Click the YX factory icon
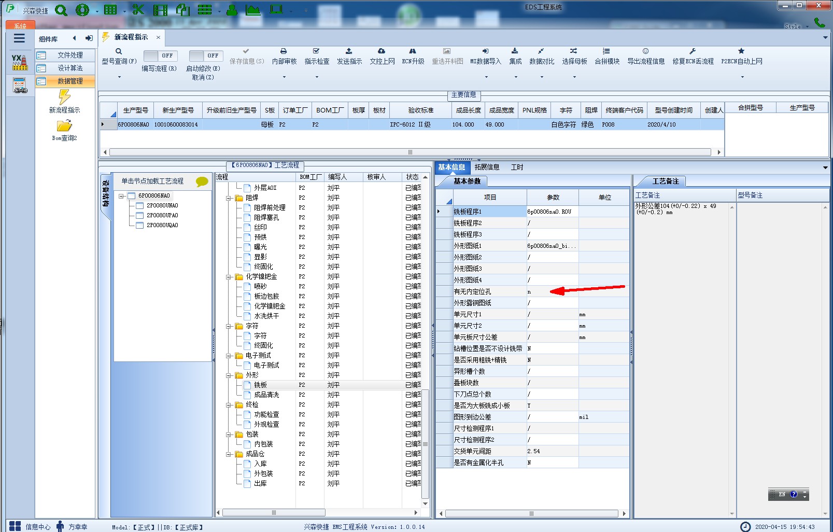The image size is (833, 532). [x=20, y=62]
